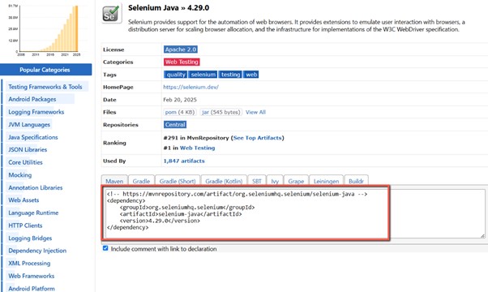Open HTTP Clients category
This screenshot has height=292, width=488.
pos(25,225)
